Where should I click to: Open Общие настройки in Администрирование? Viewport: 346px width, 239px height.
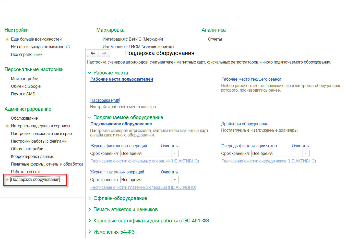coord(27,149)
